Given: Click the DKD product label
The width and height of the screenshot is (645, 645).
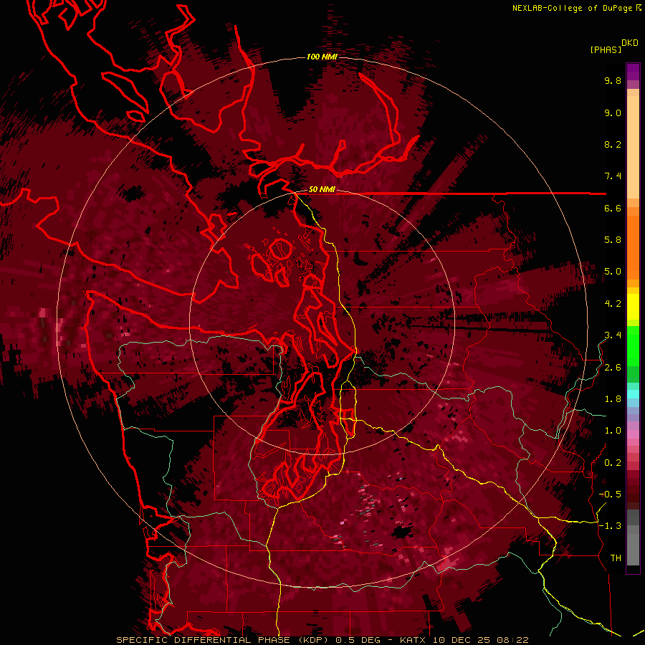Looking at the screenshot, I should click(630, 43).
